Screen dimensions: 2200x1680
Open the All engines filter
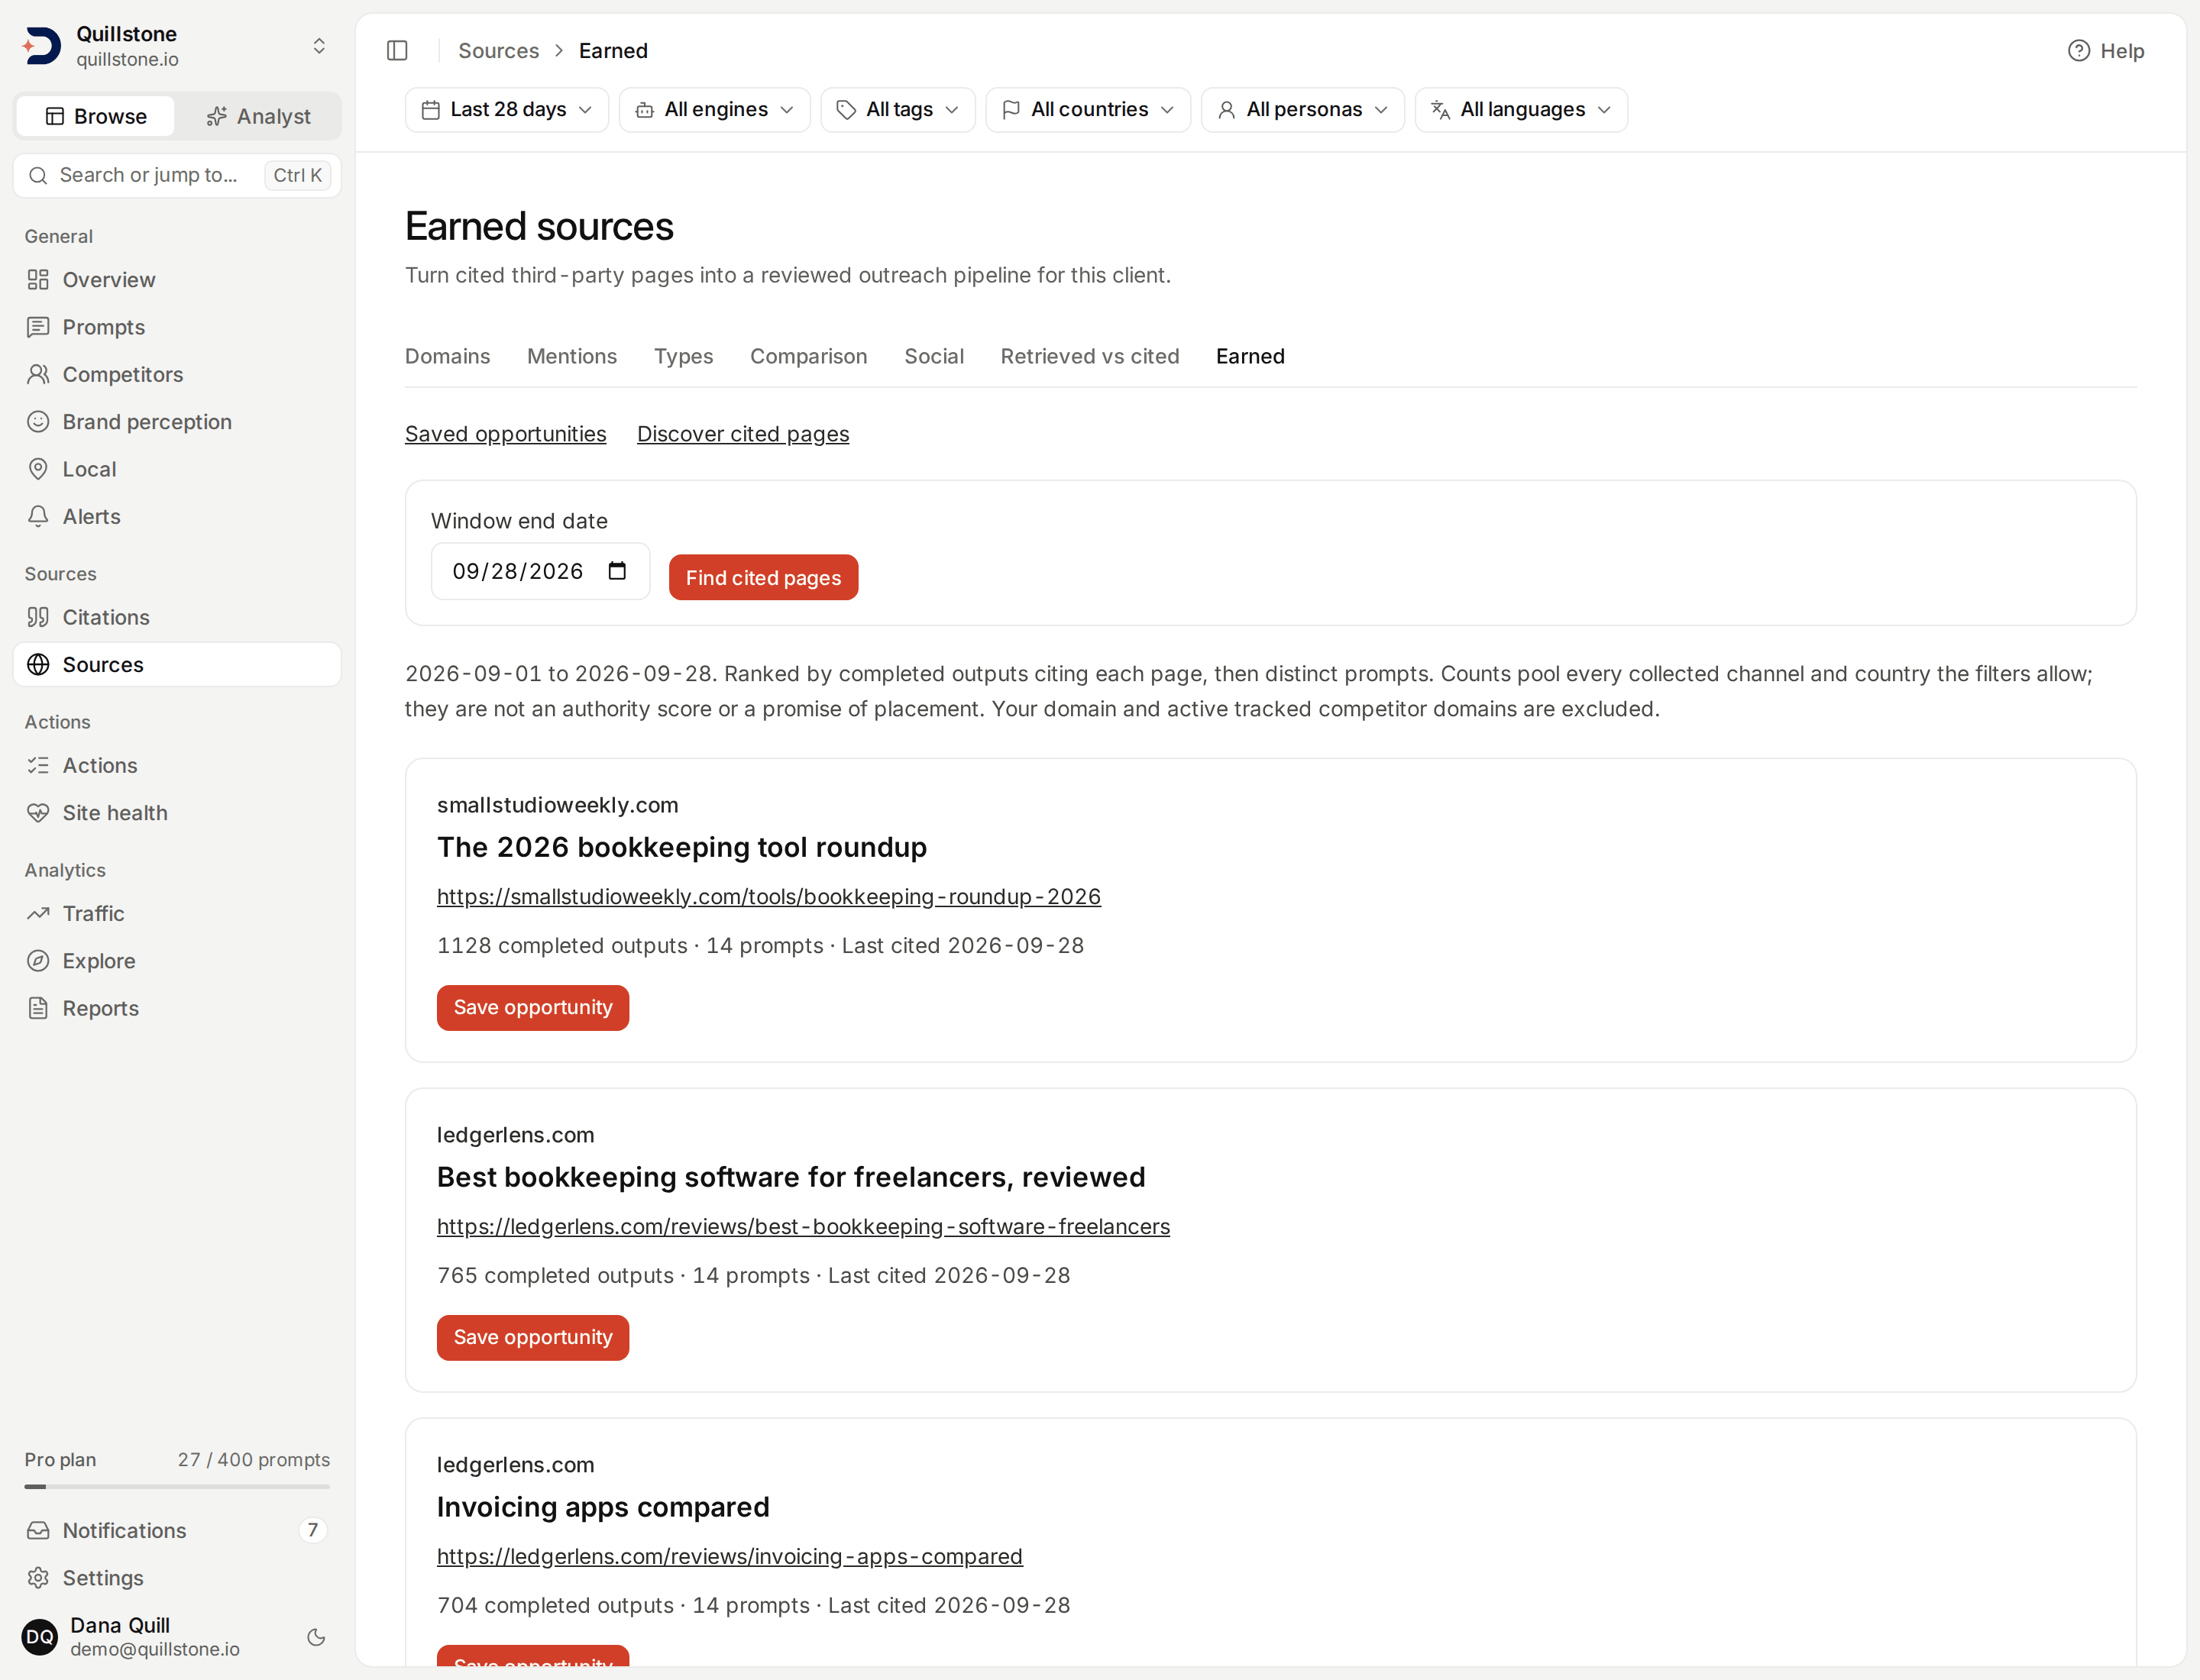(714, 109)
